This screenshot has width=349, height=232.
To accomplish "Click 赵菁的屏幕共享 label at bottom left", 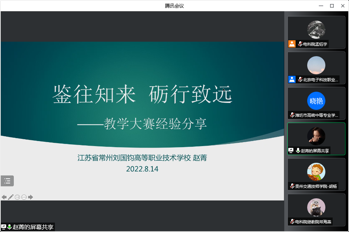I will (x=33, y=227).
